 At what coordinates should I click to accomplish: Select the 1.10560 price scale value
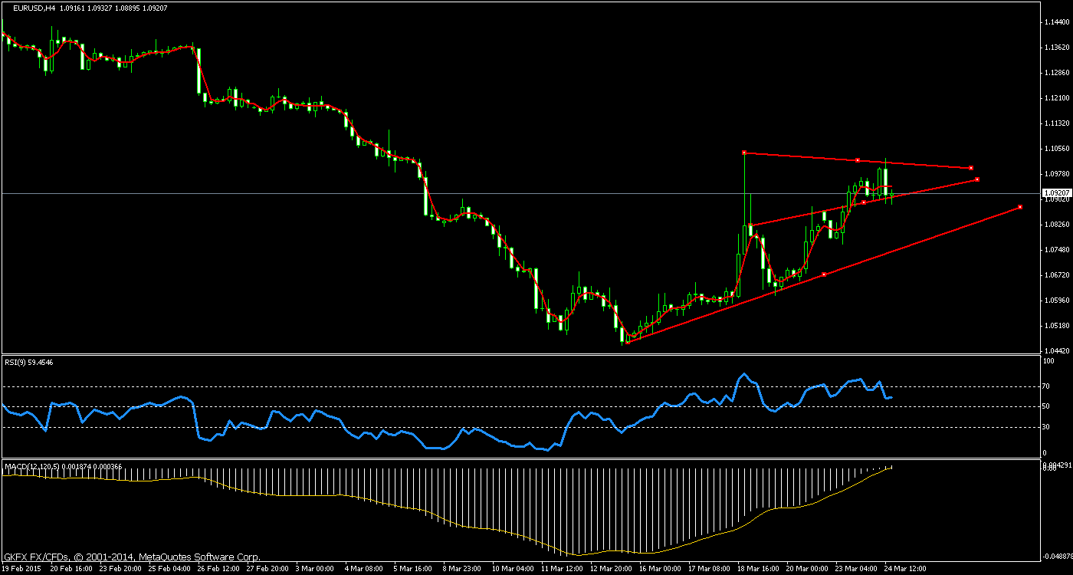click(x=1058, y=148)
